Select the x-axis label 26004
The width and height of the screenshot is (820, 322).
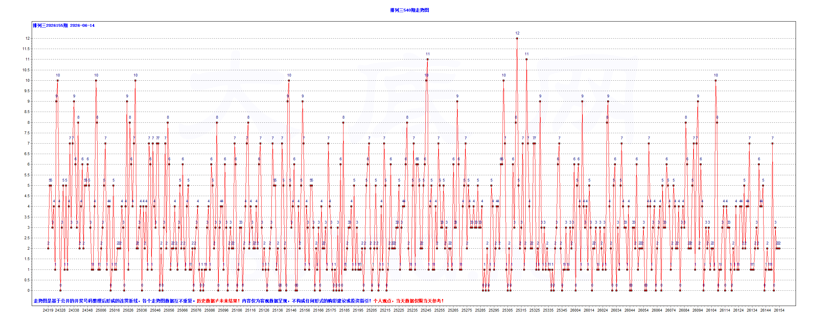tap(575, 310)
